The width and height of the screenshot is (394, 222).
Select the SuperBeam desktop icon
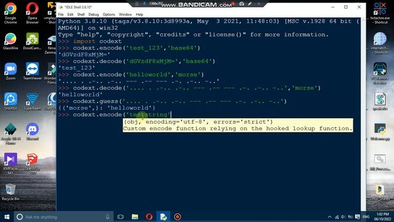pyautogui.click(x=33, y=102)
